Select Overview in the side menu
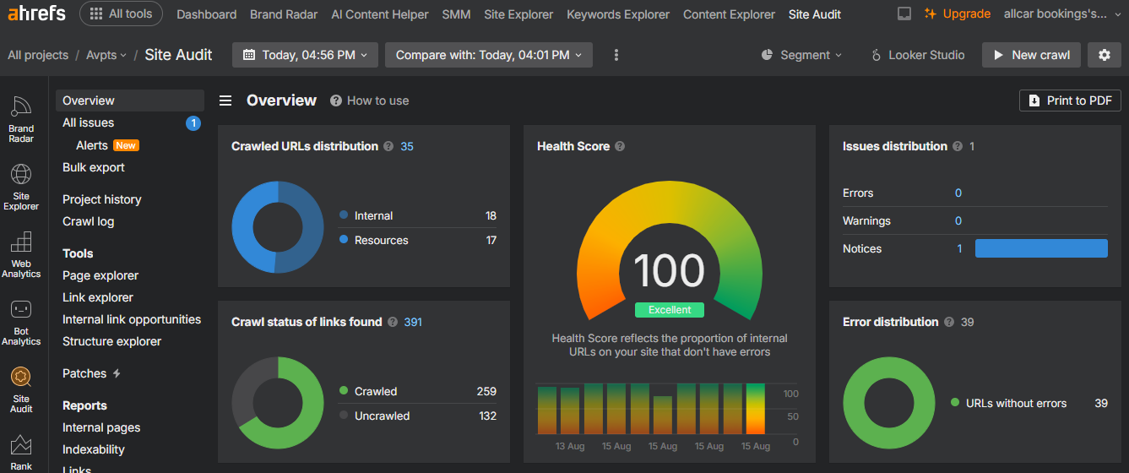This screenshot has height=473, width=1129. (x=130, y=101)
